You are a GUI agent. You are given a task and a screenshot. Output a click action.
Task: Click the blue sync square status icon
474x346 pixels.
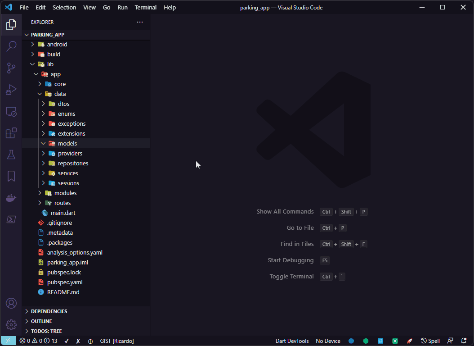[x=380, y=341]
